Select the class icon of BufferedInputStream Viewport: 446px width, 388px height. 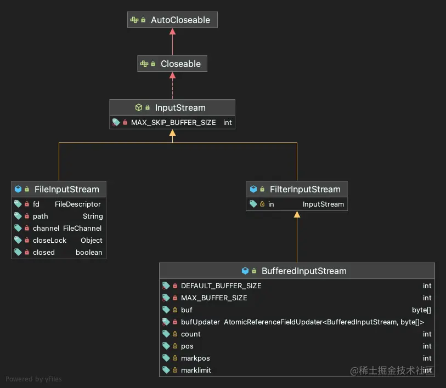click(x=245, y=271)
